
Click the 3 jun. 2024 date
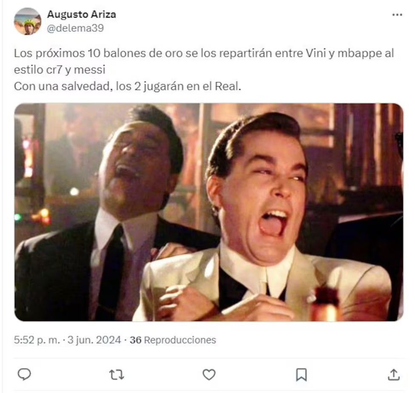[94, 340]
